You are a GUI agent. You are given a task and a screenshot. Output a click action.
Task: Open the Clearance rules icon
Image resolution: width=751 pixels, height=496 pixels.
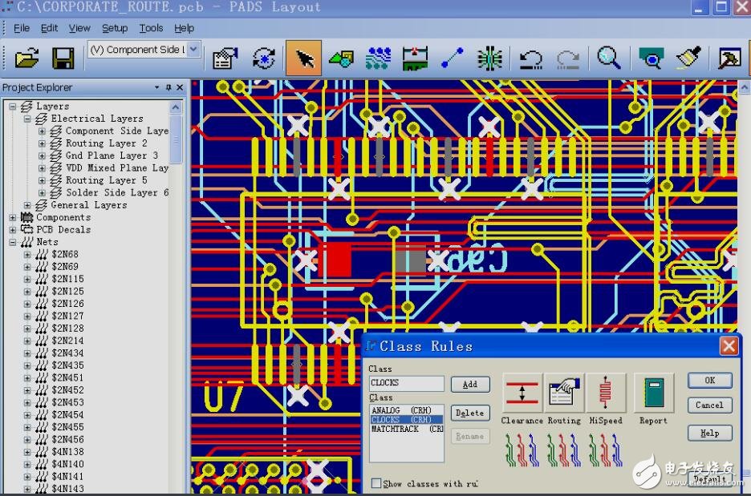[522, 393]
